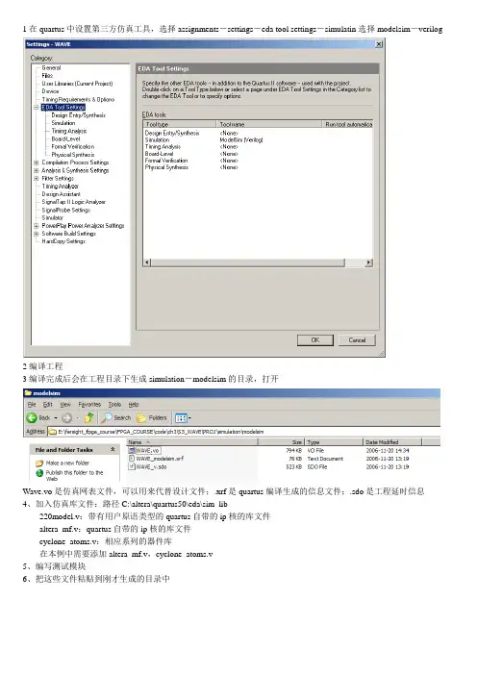Select the ModelSim (Verilog) tool row
Image resolution: width=477 pixels, height=675 pixels.
pos(258,140)
